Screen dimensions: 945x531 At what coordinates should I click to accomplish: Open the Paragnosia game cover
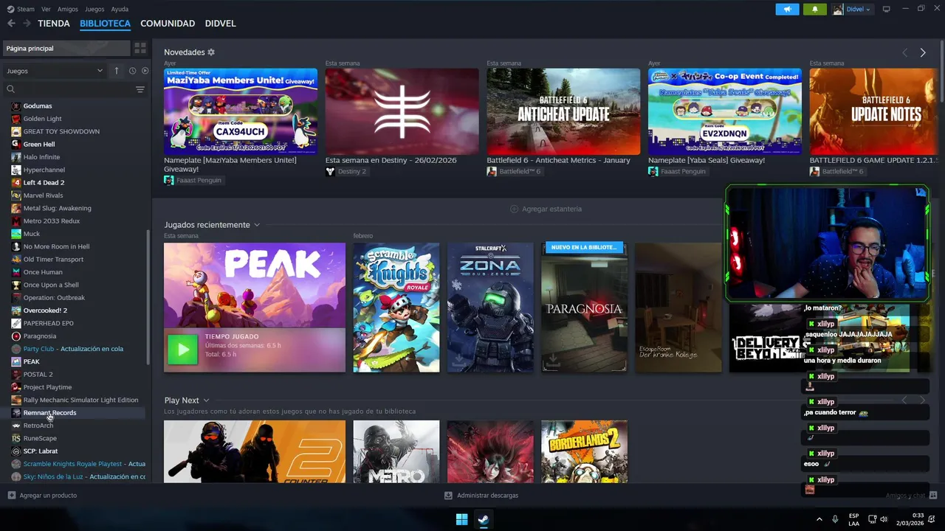584,308
